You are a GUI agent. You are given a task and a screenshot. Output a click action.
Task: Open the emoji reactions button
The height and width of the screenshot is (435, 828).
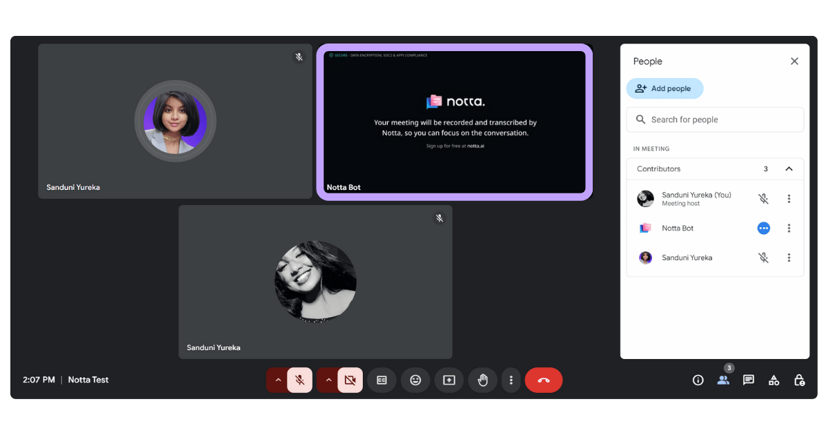[415, 380]
